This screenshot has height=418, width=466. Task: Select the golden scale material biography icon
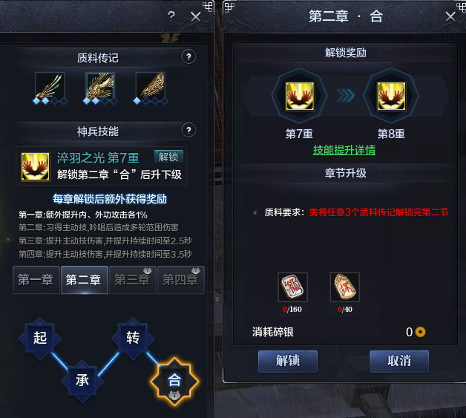(151, 87)
